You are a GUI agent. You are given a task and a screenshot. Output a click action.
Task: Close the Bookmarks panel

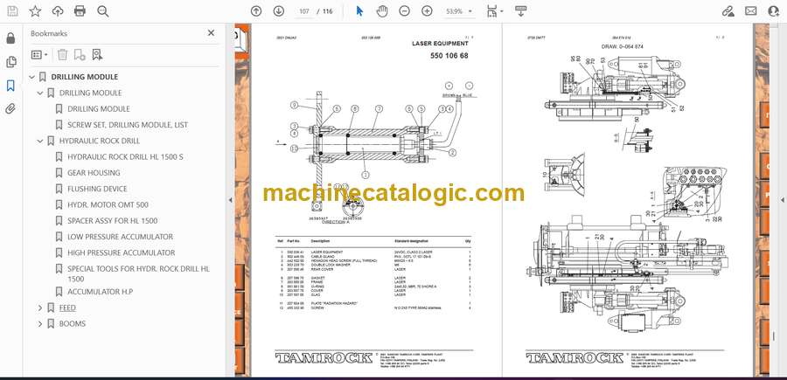pos(211,32)
